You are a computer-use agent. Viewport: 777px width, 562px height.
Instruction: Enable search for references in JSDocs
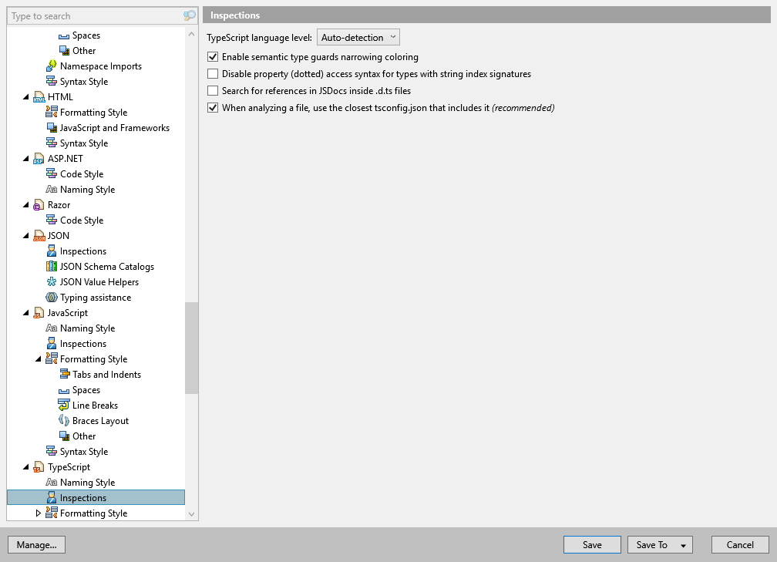coord(212,90)
